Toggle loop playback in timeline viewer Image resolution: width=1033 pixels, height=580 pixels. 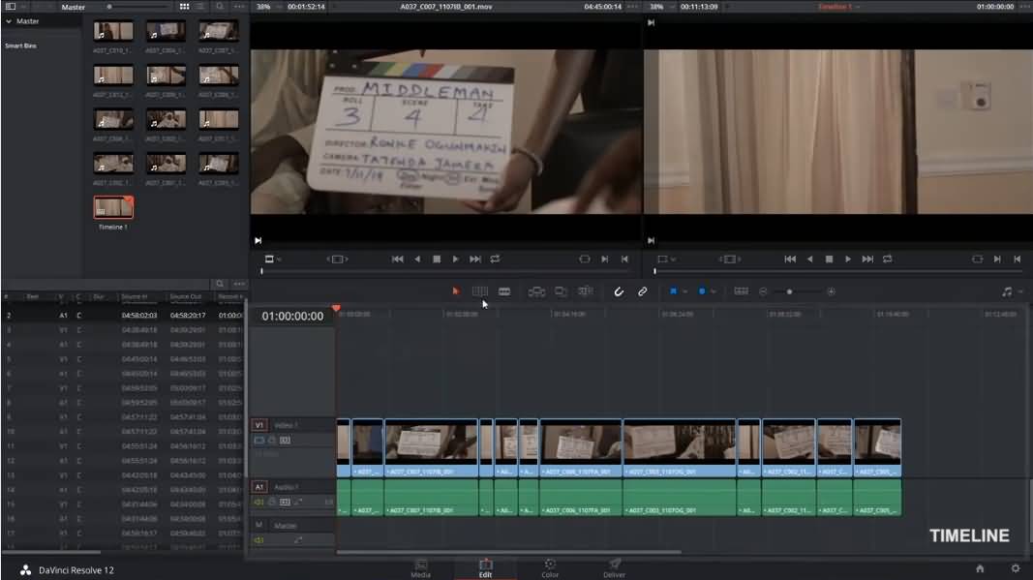coord(887,259)
